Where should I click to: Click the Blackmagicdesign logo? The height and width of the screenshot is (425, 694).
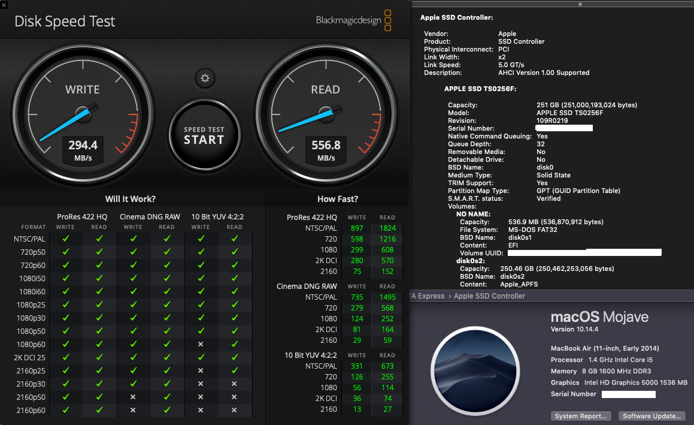353,20
